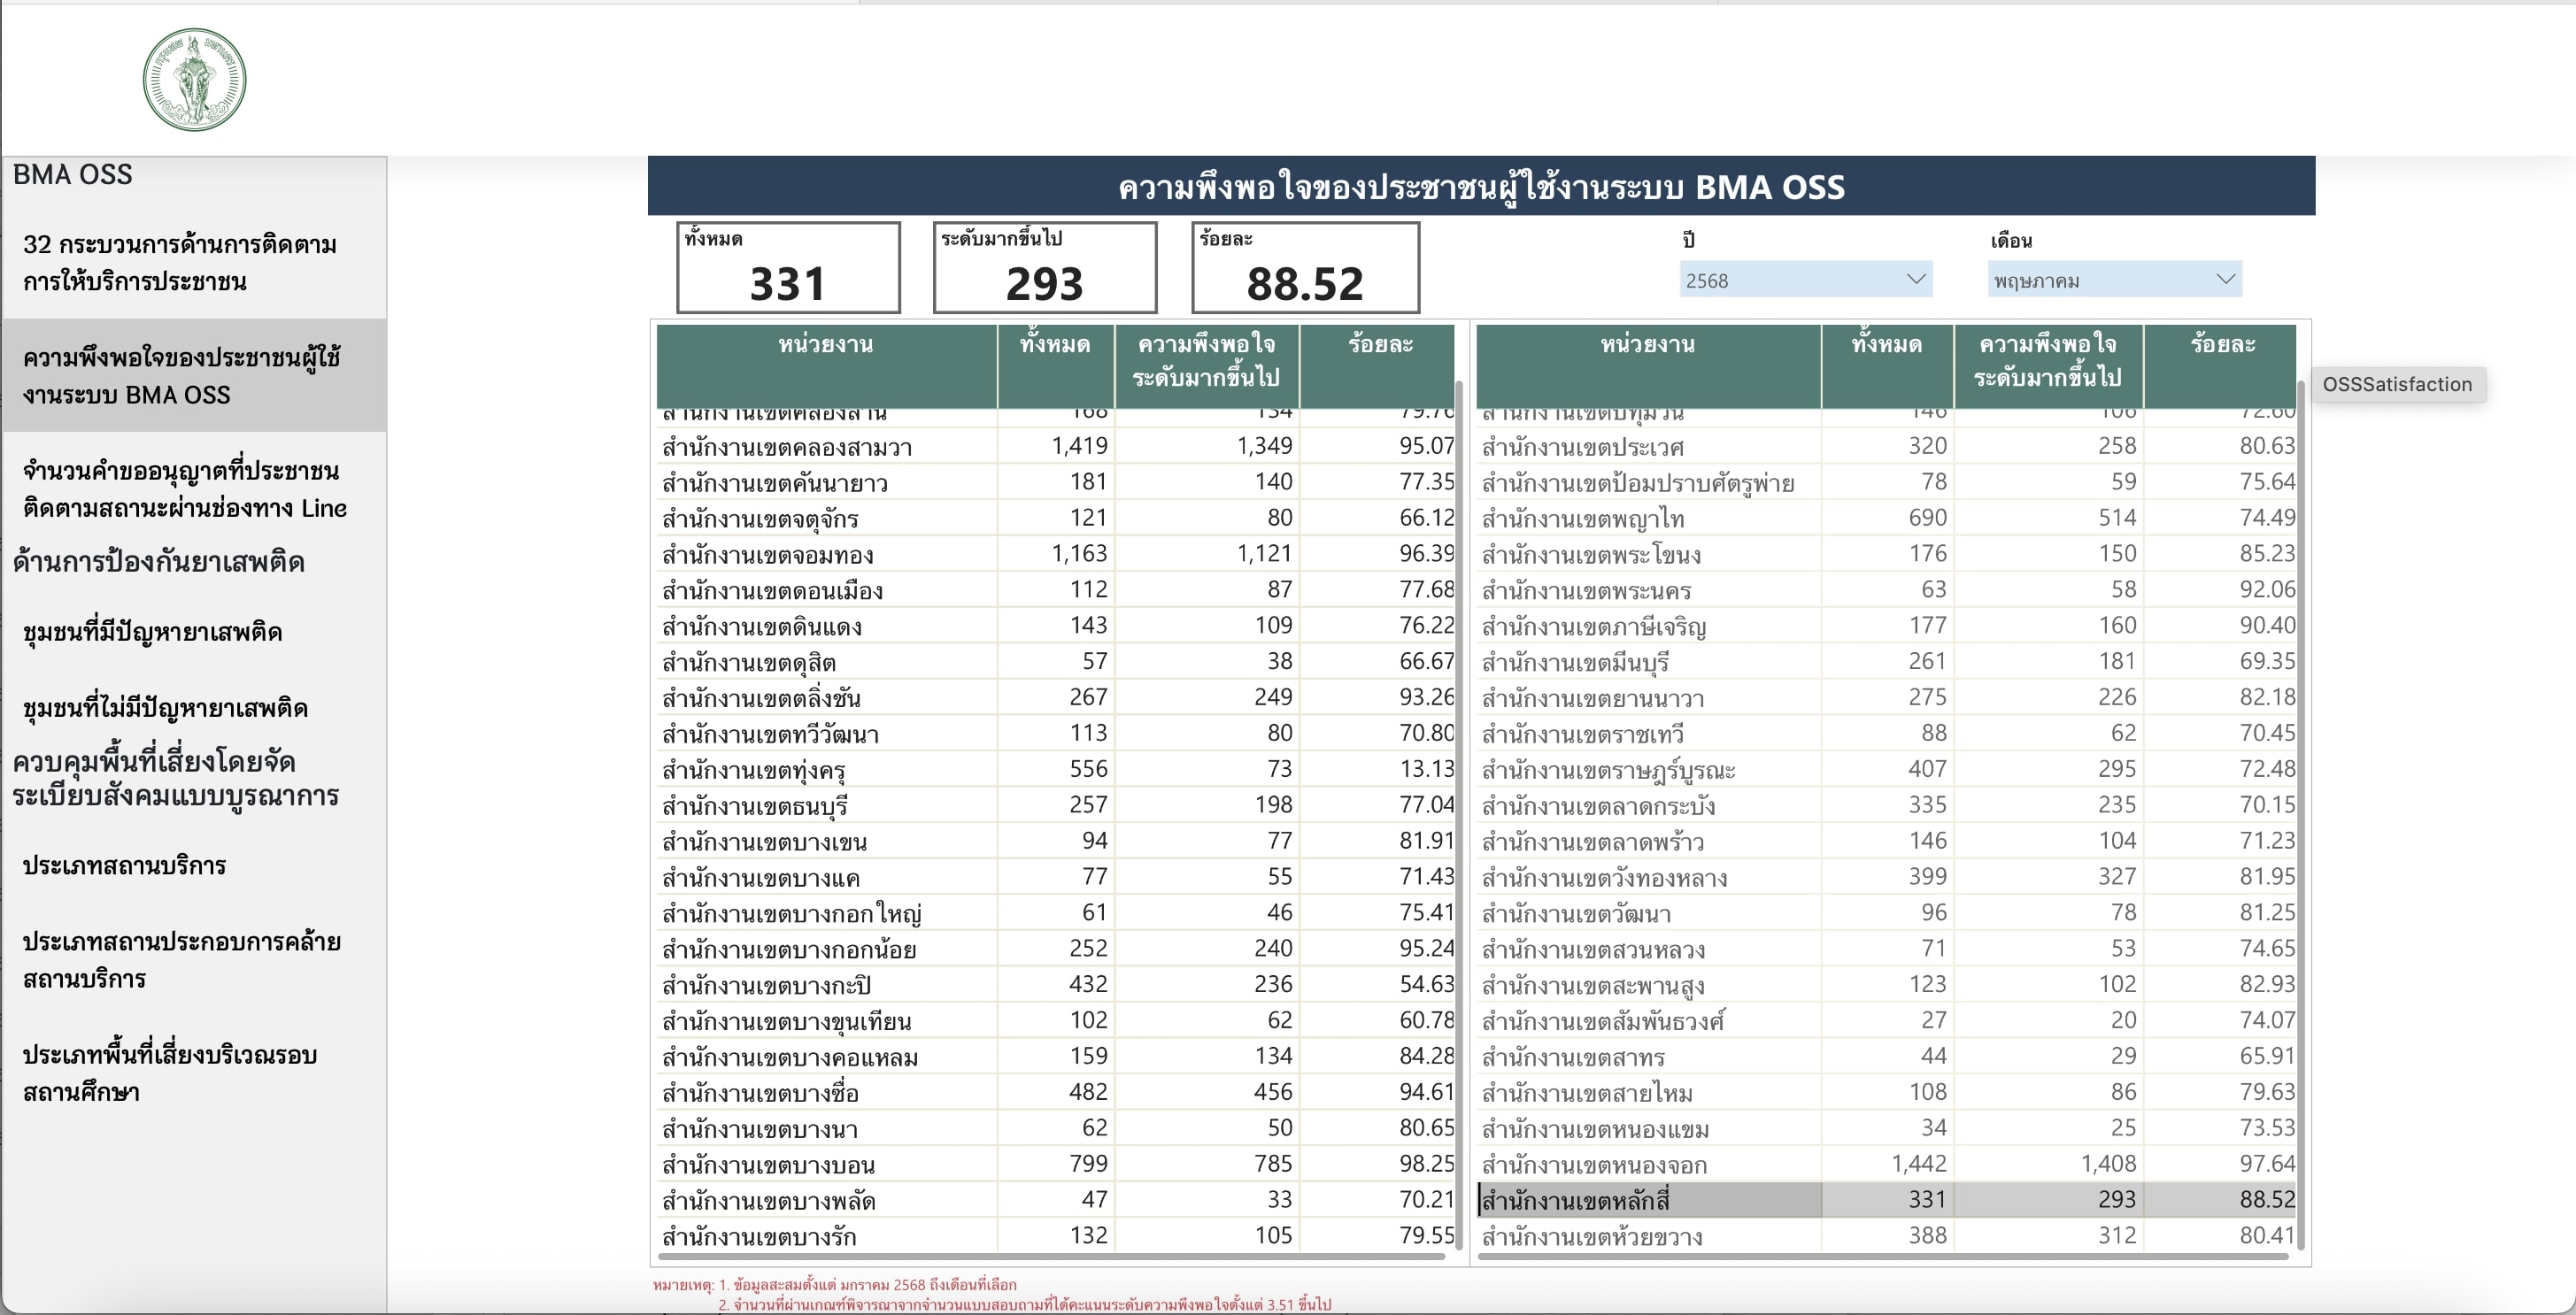This screenshot has width=2576, height=1315.
Task: Select row สำนักงานเขตบางบอน
Action: (1056, 1165)
